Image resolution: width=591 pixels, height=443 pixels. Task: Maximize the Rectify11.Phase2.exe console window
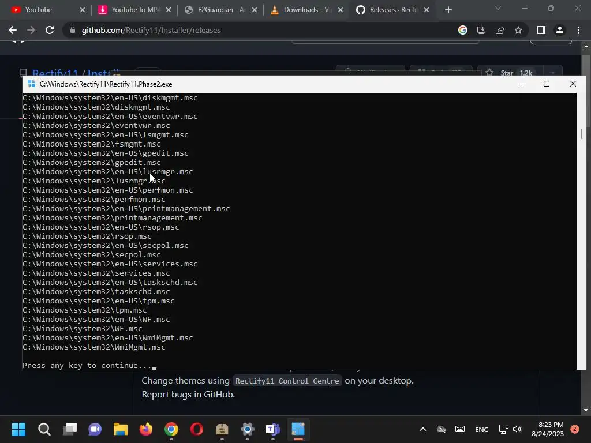[547, 84]
